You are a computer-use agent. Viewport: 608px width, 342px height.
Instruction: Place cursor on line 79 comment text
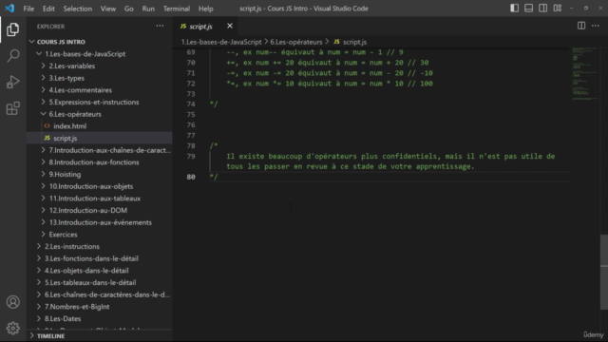390,161
